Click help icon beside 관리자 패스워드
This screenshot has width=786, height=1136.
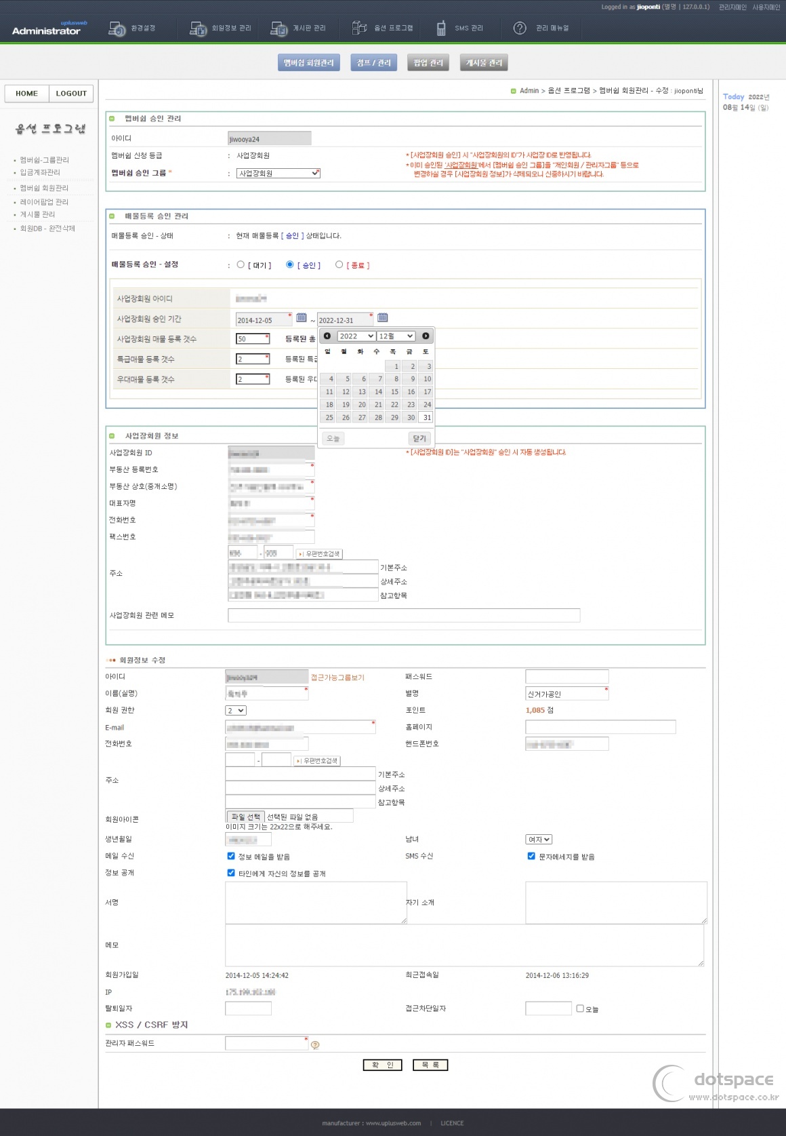[x=315, y=1045]
